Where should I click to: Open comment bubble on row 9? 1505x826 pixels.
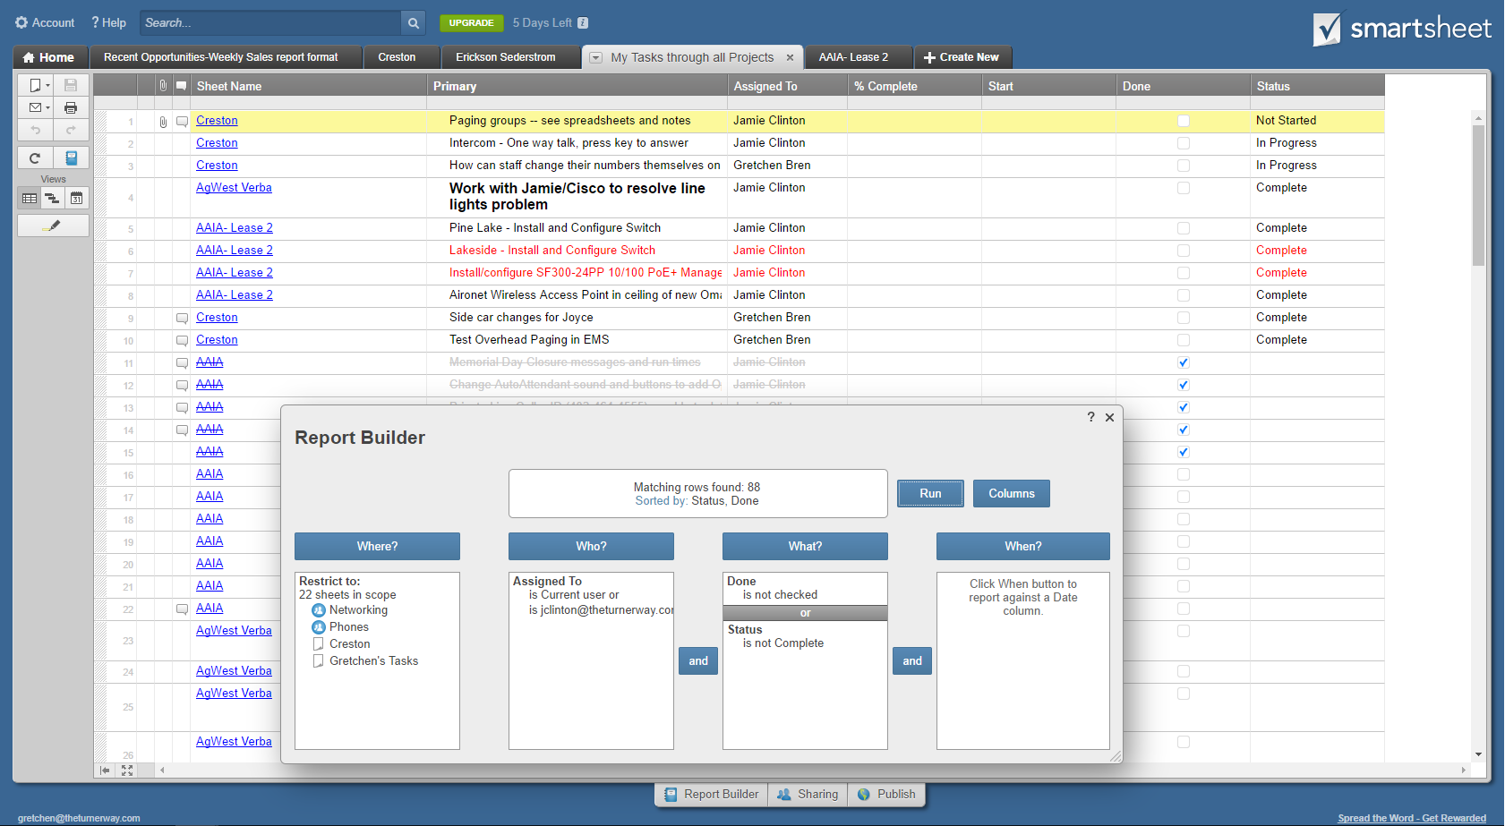tap(182, 318)
